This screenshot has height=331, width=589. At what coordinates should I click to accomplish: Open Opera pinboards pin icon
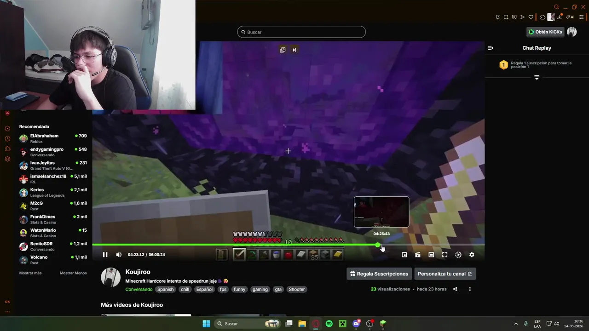click(497, 17)
